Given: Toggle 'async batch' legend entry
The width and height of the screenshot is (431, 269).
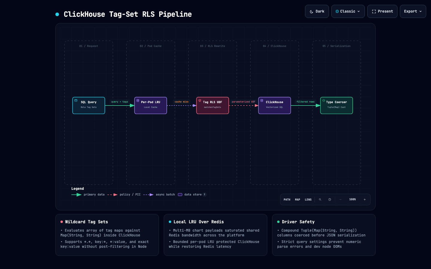Looking at the screenshot, I should pyautogui.click(x=159, y=195).
